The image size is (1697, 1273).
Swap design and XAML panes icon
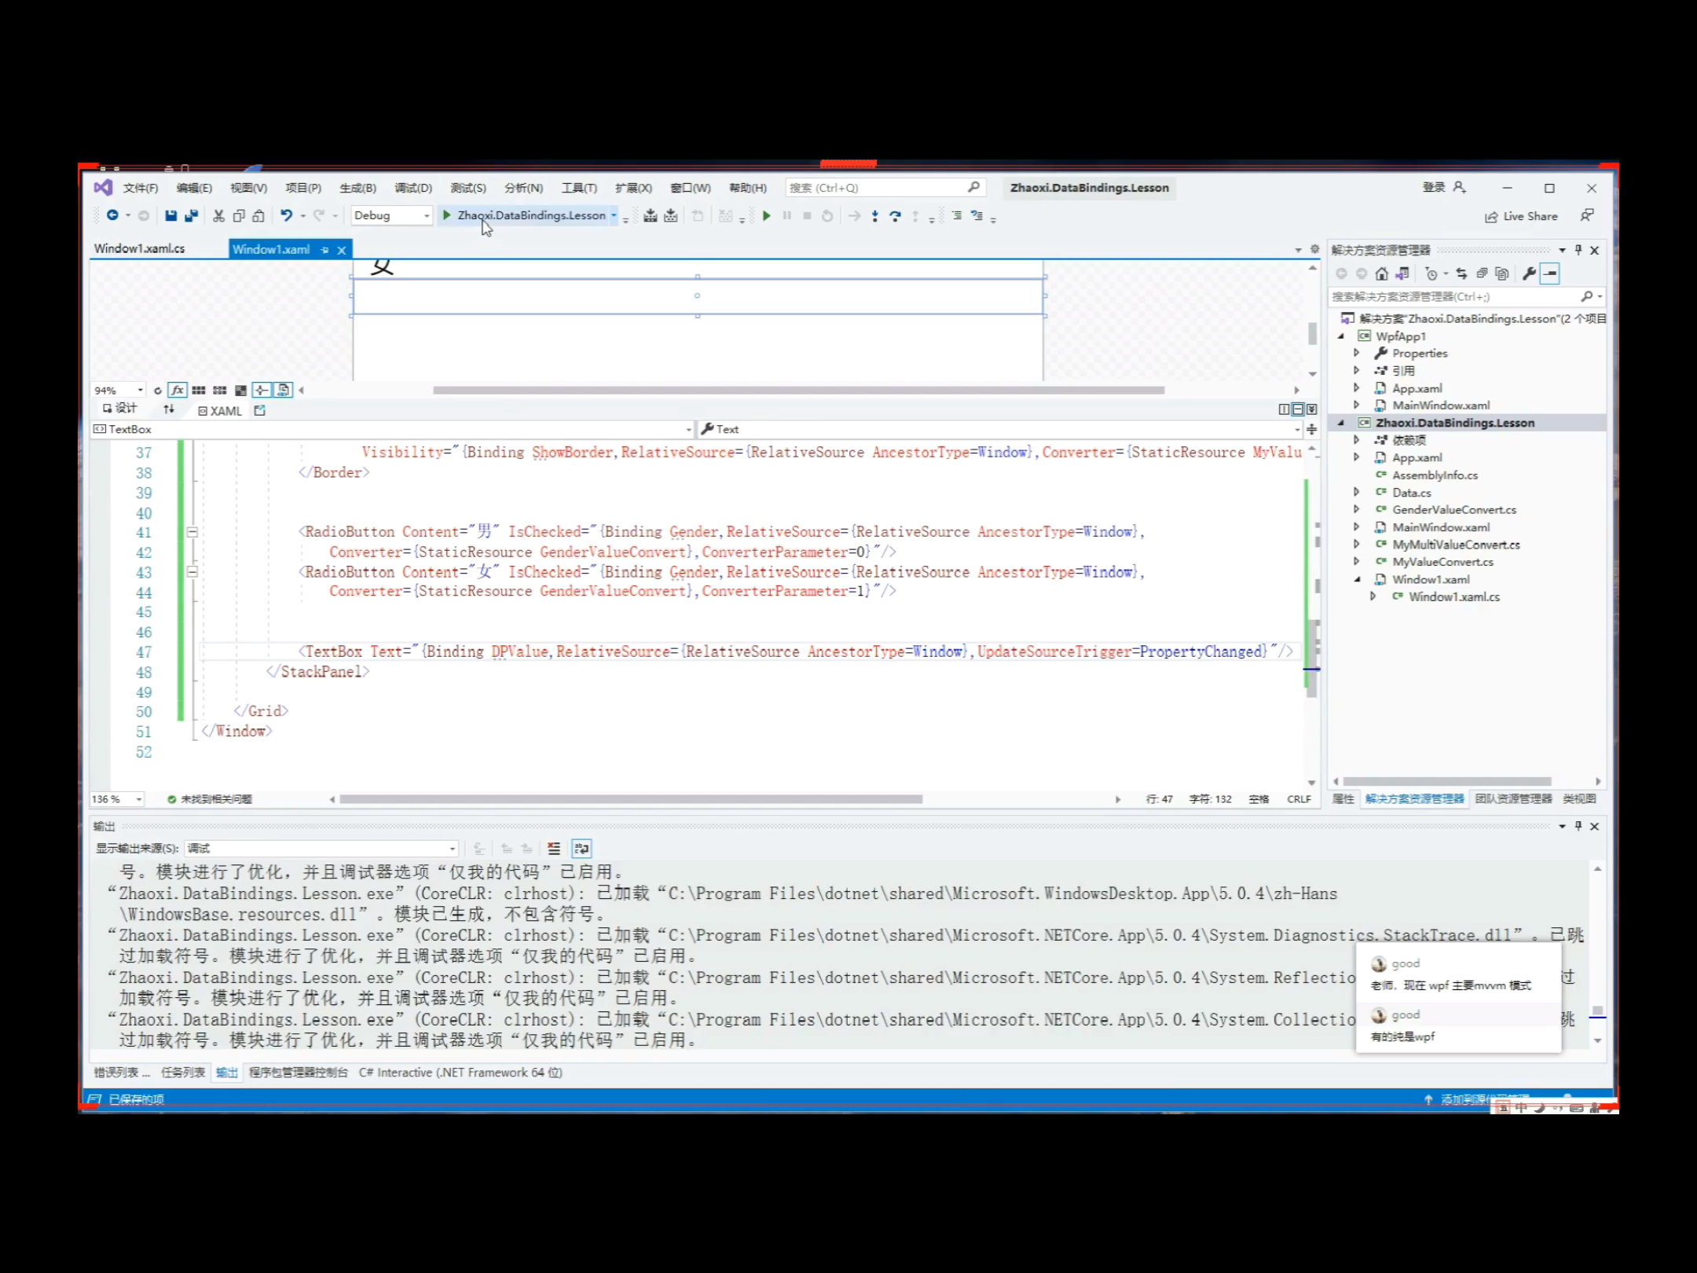[x=169, y=409]
